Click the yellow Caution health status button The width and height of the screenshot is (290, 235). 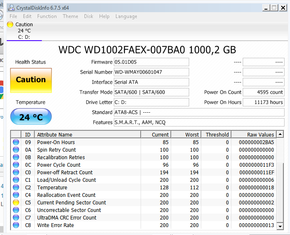coord(31,80)
